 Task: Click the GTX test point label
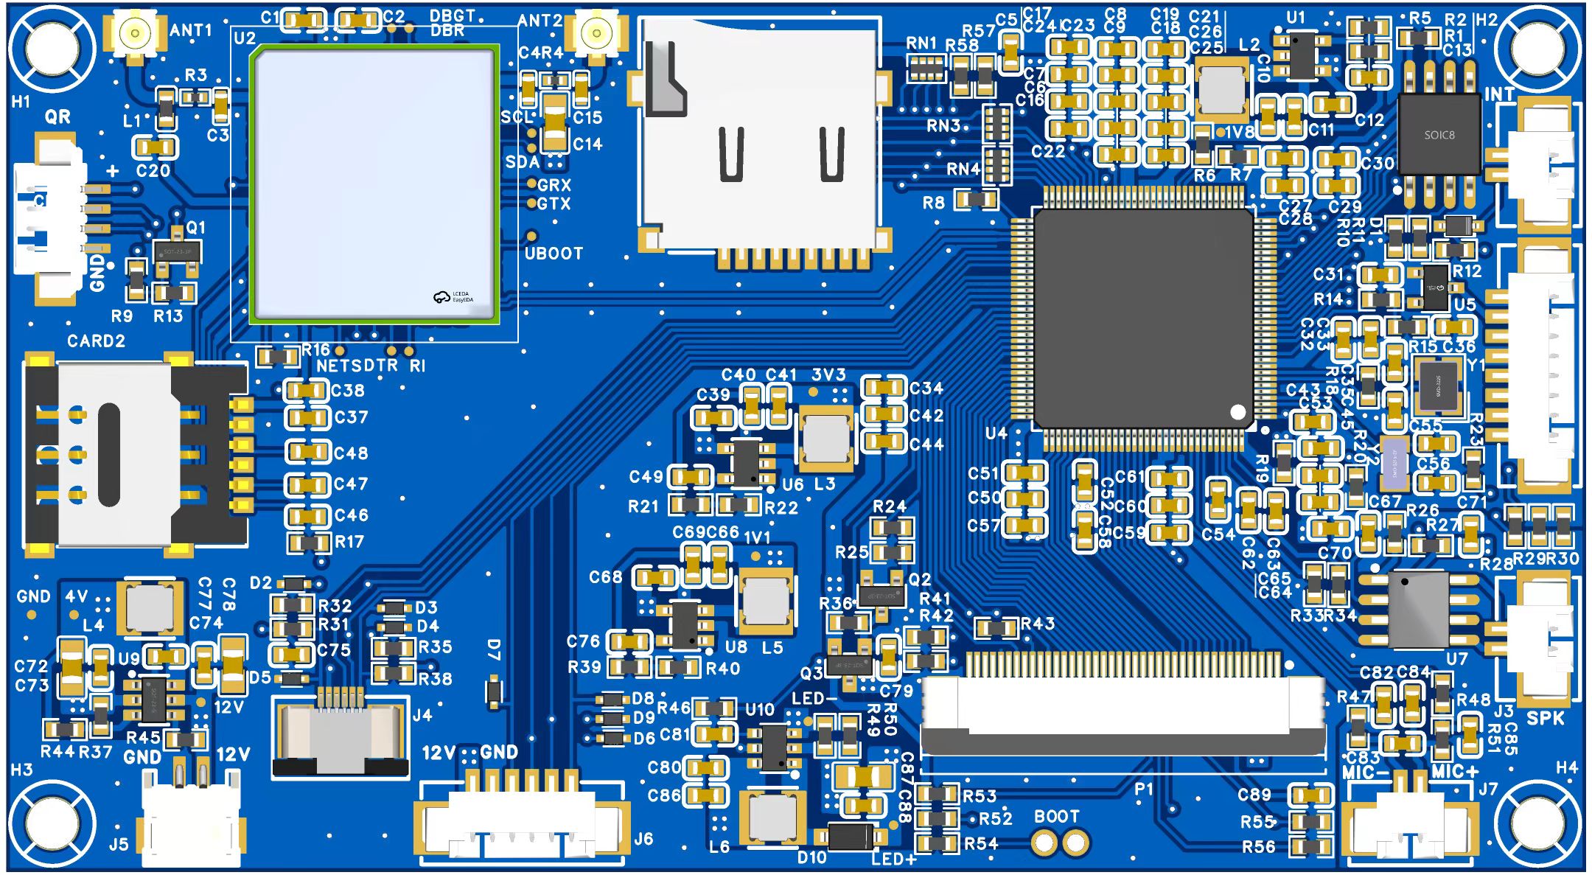[x=554, y=203]
